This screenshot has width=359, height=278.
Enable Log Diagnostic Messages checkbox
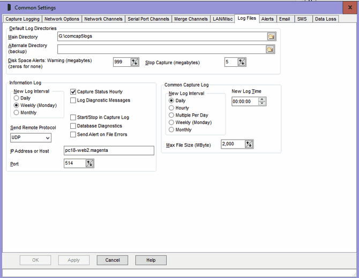[73, 101]
